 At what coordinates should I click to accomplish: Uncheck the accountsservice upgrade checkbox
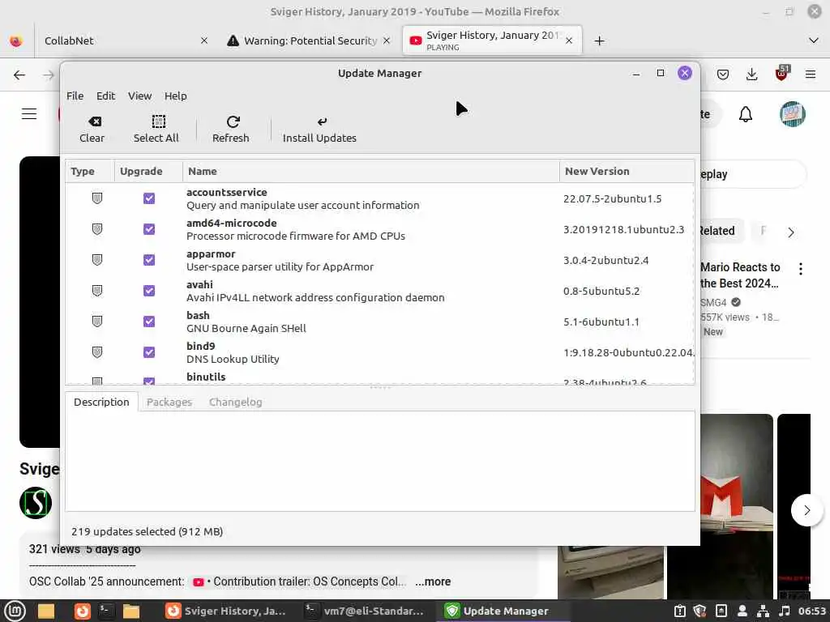[x=149, y=198]
